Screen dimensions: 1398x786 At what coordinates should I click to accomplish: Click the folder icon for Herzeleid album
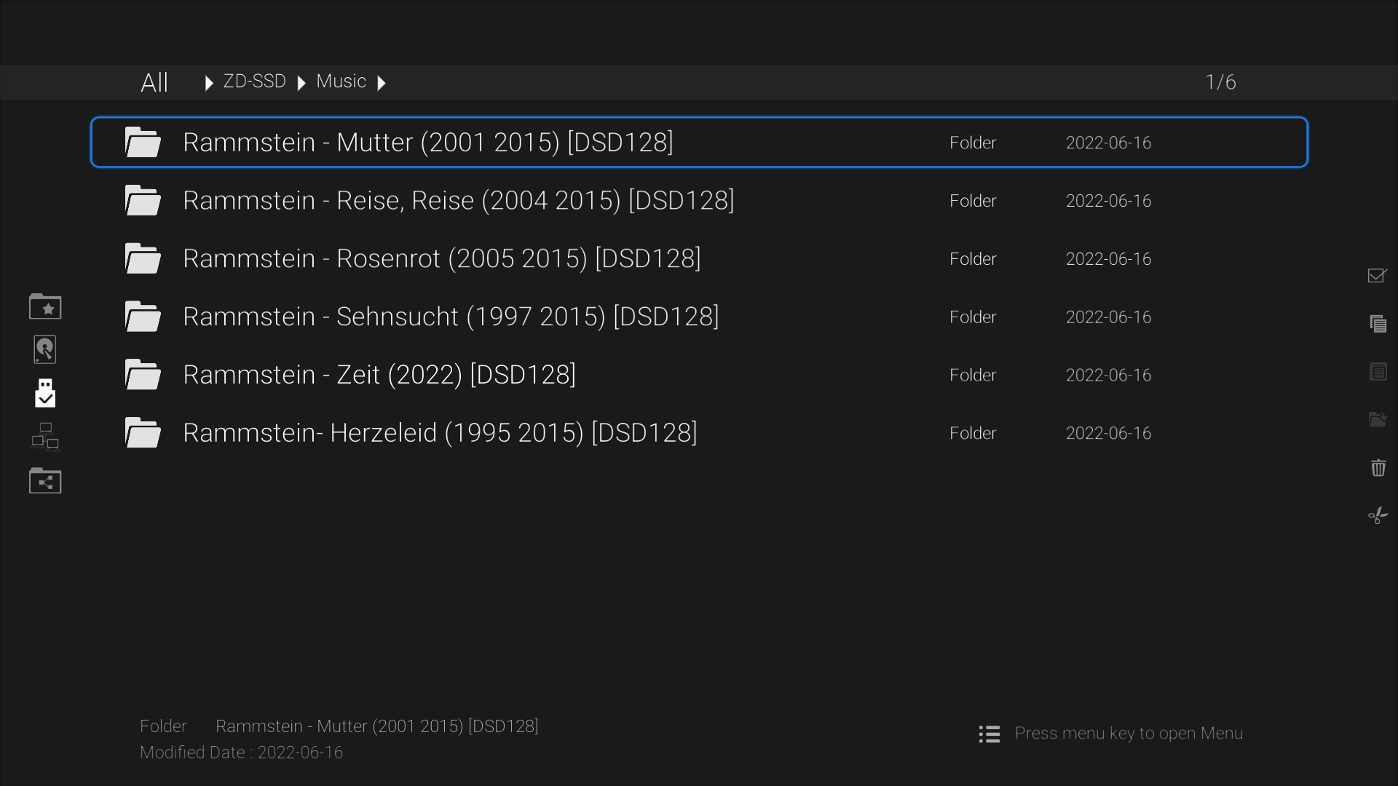pos(143,433)
